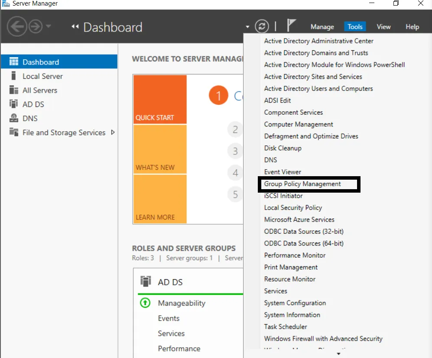432x358 pixels.
Task: Click the All Servers icon in sidebar
Action: pyautogui.click(x=14, y=90)
